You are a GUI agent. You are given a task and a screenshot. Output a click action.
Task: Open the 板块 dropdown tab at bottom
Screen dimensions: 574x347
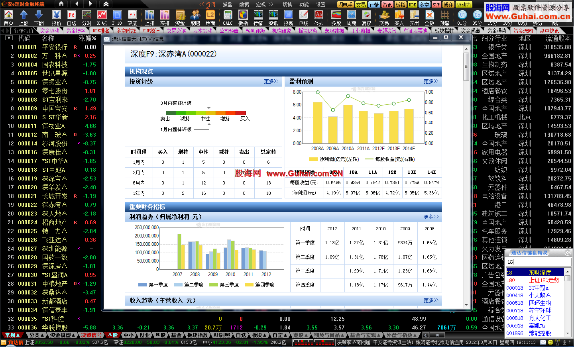tap(259, 335)
